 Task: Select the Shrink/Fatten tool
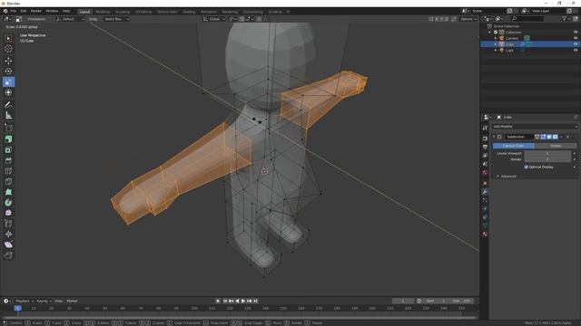[x=8, y=235]
